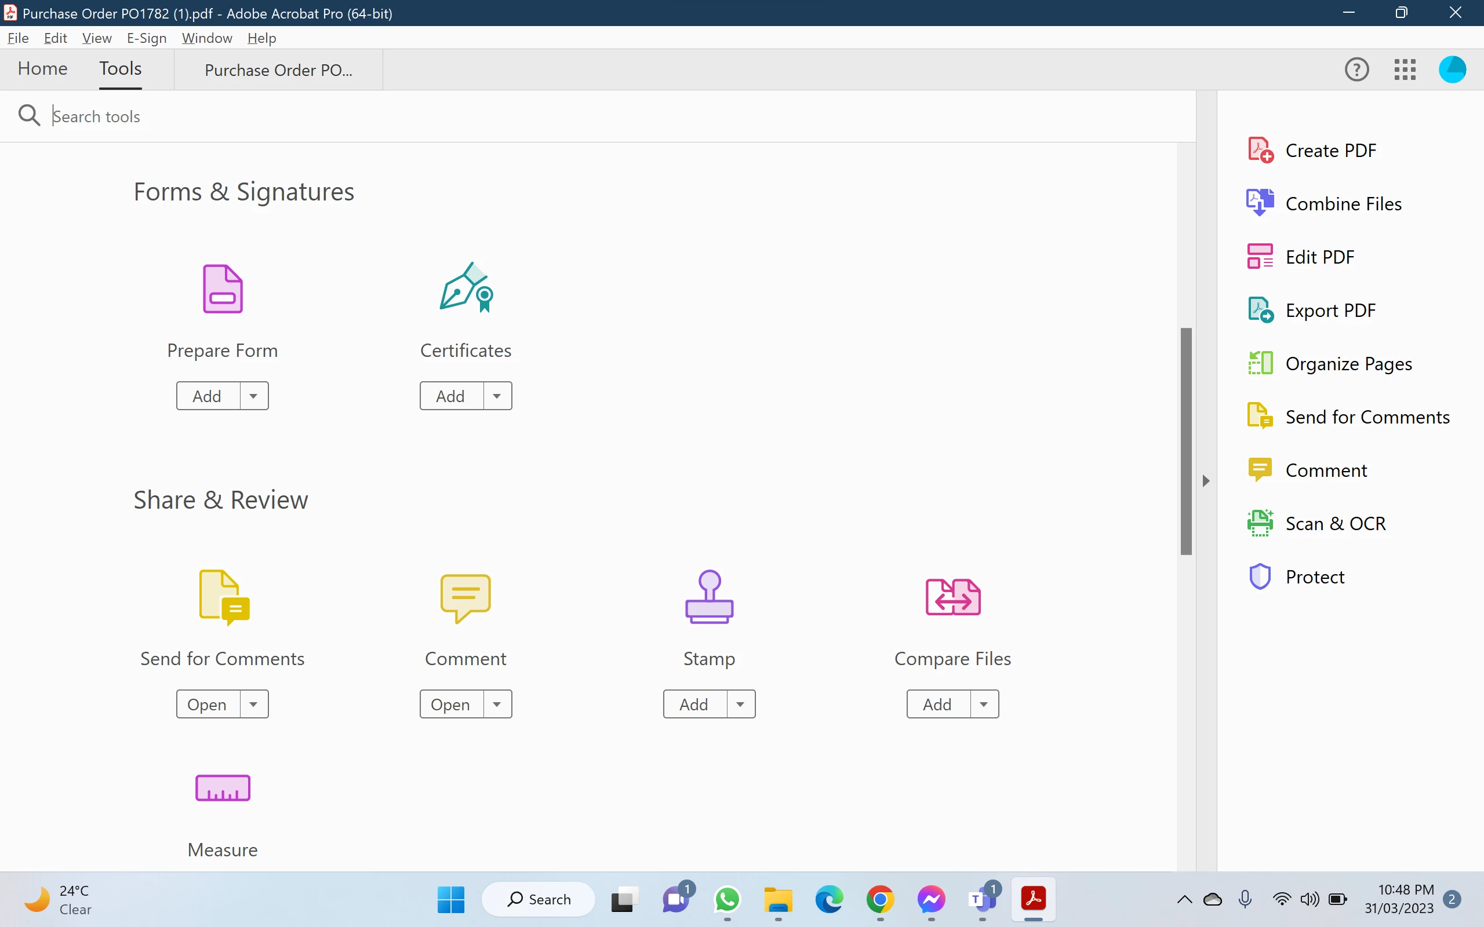Switch to the Home tab
The width and height of the screenshot is (1484, 927).
(42, 69)
